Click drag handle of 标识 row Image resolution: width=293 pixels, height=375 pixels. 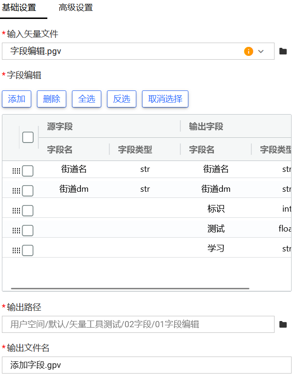(x=16, y=211)
